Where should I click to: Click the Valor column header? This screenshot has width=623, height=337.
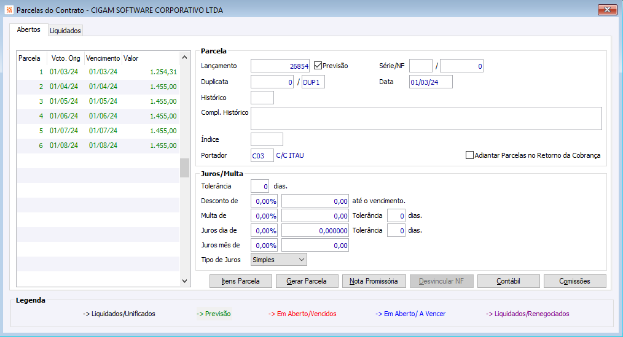pos(150,58)
